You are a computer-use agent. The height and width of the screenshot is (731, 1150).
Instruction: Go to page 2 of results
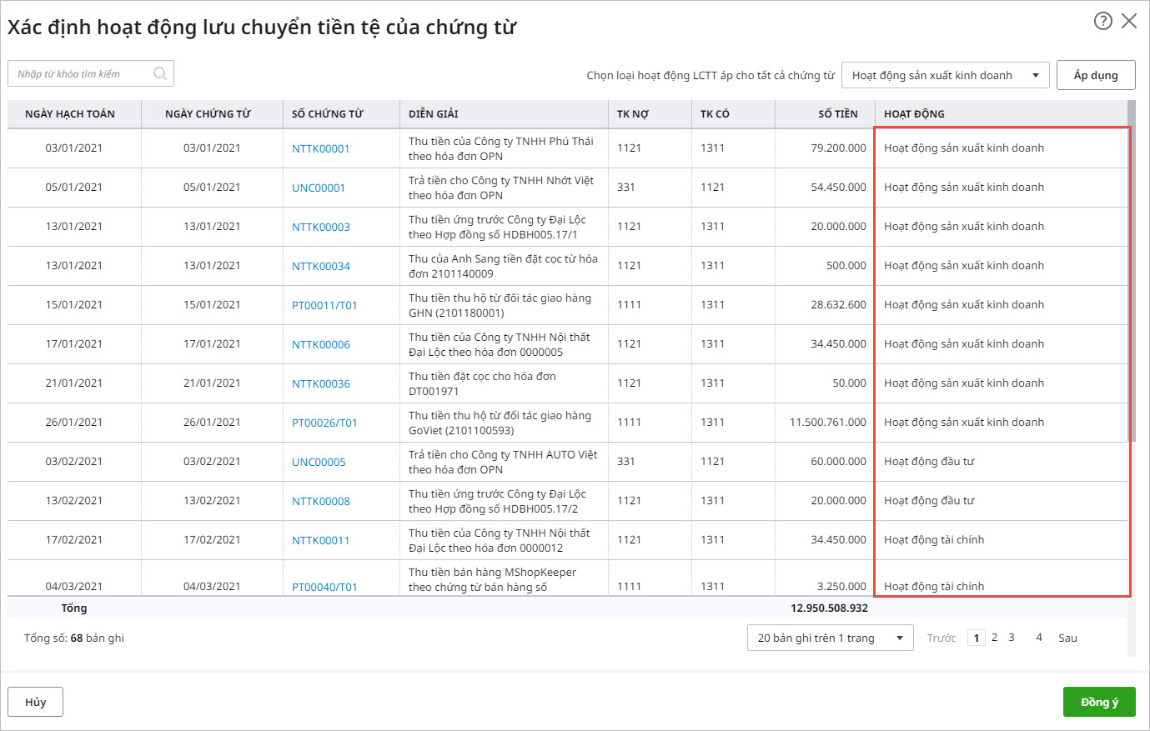(994, 638)
